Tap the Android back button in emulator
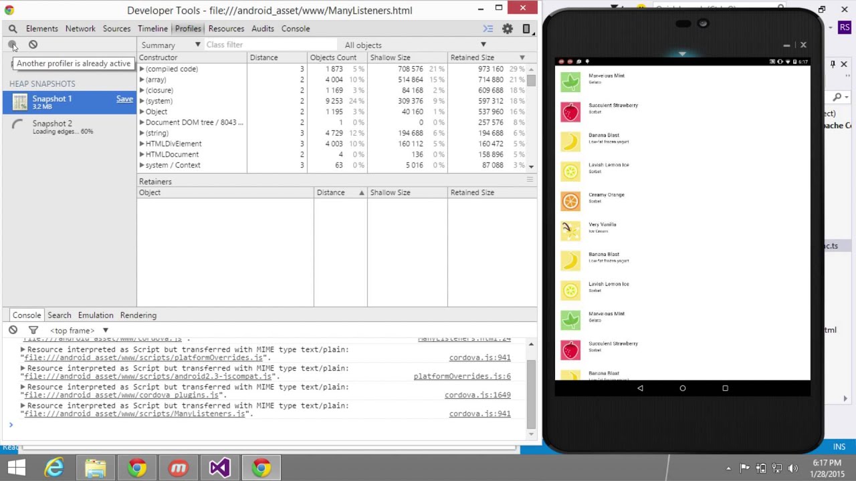The image size is (856, 481). coord(640,388)
